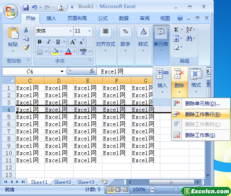Cut selection with scissors icon
Image resolution: width=231 pixels, height=196 pixels.
[x=26, y=30]
